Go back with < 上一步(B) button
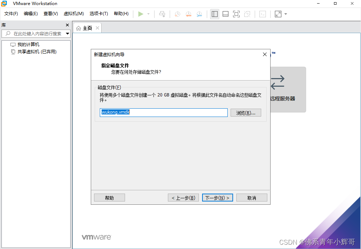Screen dimensions: 361x249 pos(183,198)
